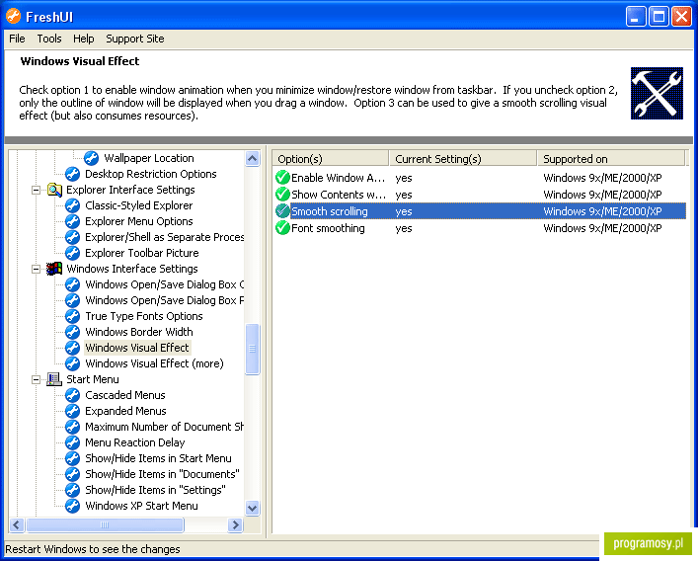This screenshot has height=561, width=698.
Task: Open the File menu
Action: coord(17,39)
